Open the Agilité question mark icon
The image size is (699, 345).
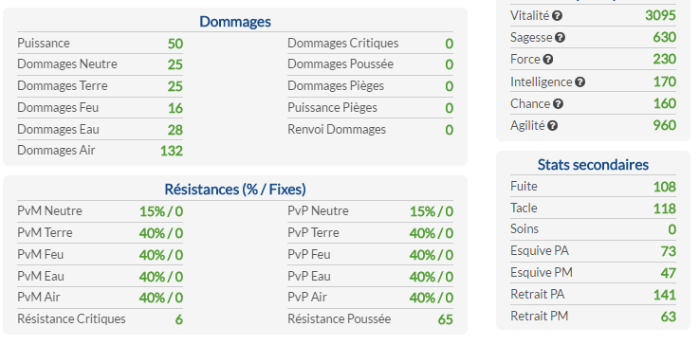point(552,126)
